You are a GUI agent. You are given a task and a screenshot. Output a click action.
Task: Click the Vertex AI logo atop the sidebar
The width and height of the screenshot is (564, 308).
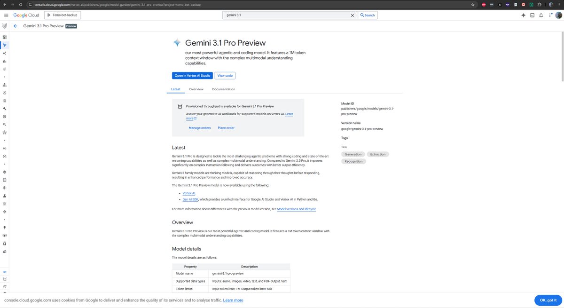5,26
